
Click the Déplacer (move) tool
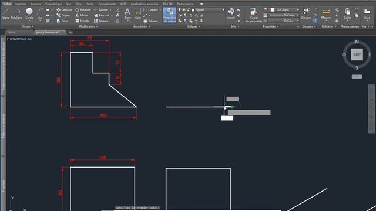tap(64, 10)
